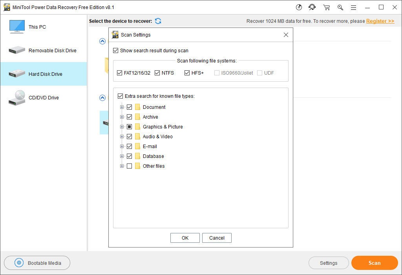This screenshot has width=402, height=275.
Task: Toggle Graphics & Picture checkbox
Action: coord(130,126)
